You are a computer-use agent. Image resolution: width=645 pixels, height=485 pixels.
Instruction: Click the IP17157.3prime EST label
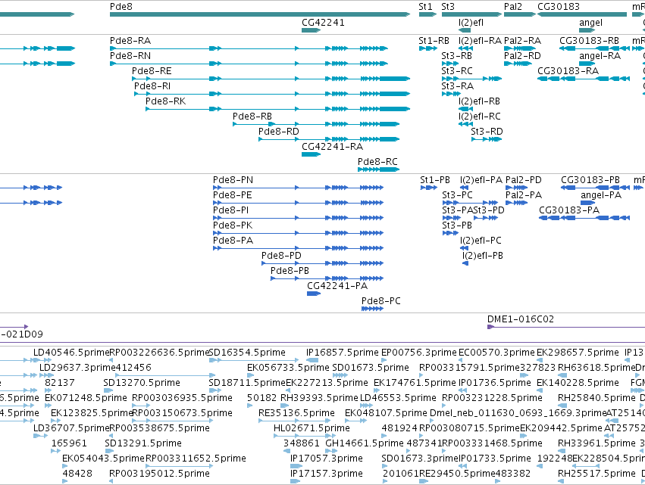click(x=327, y=474)
